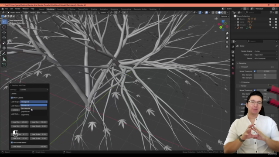The height and width of the screenshot is (157, 279).
Task: Open the Device GPU Compute dropdown
Action: point(265,58)
